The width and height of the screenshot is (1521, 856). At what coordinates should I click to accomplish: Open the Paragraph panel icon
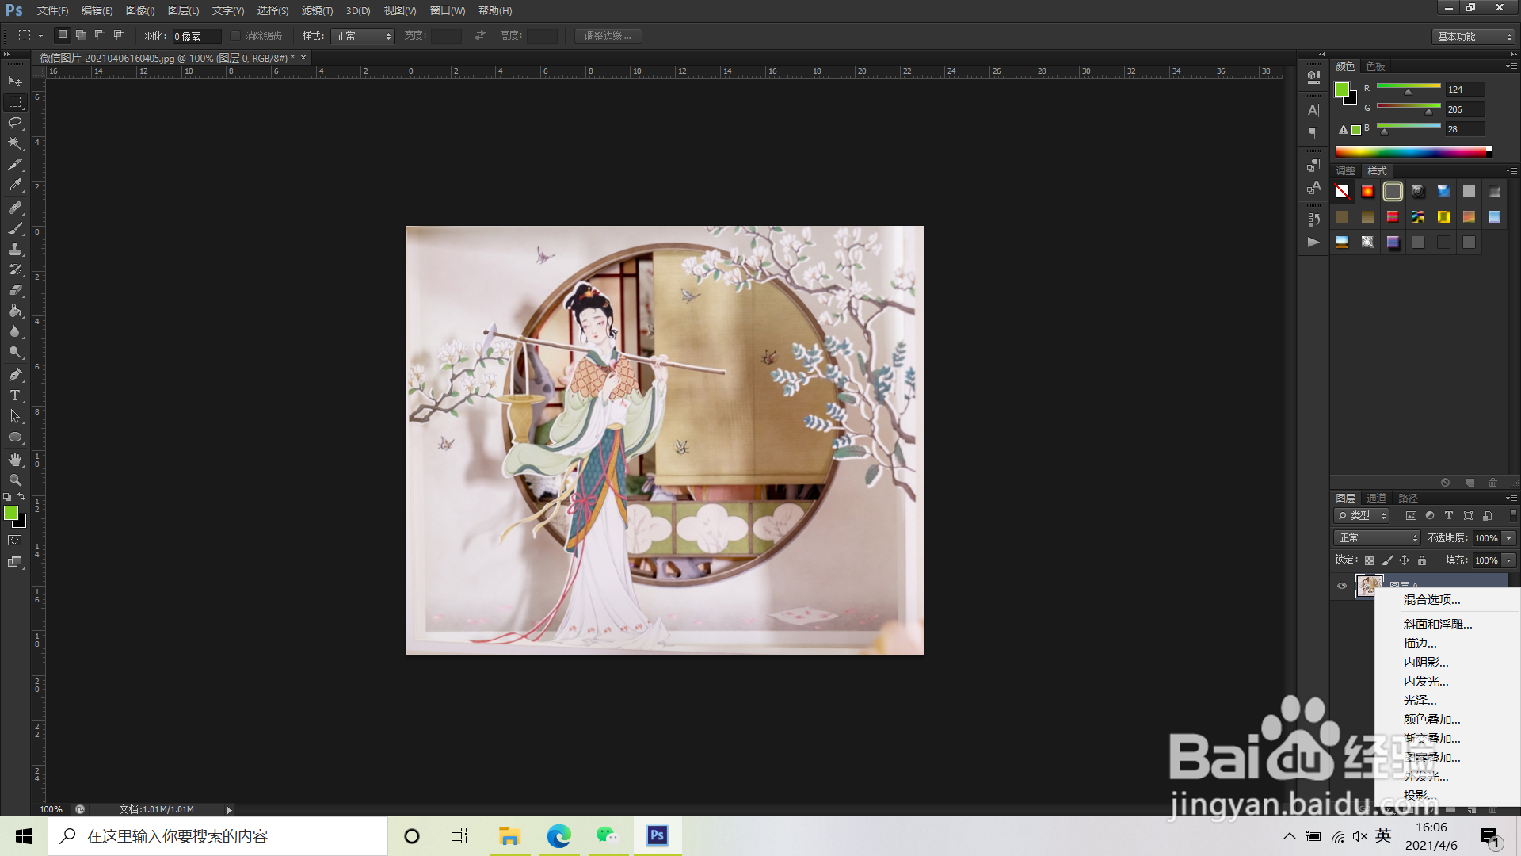(x=1313, y=132)
